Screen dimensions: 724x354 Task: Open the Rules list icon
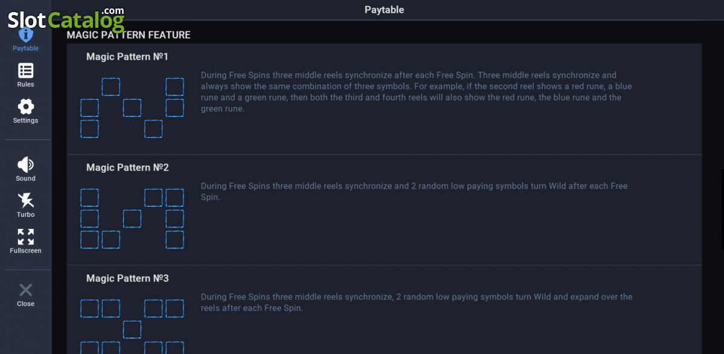(x=26, y=70)
